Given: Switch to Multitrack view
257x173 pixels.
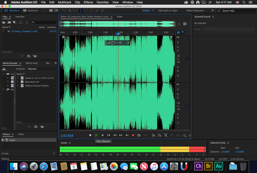Looking at the screenshot, I should 31,11.
